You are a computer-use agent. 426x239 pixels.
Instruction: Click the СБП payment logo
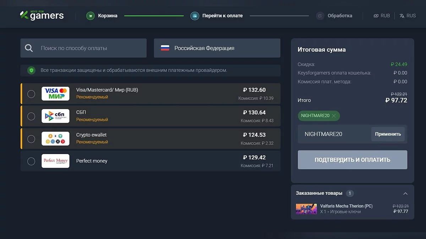tap(55, 116)
